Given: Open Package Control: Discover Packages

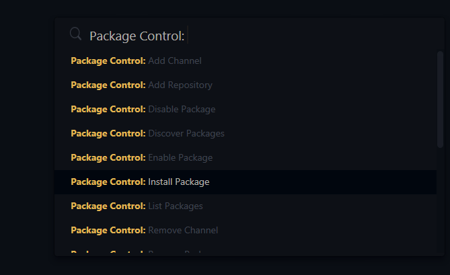Looking at the screenshot, I should 186,134.
